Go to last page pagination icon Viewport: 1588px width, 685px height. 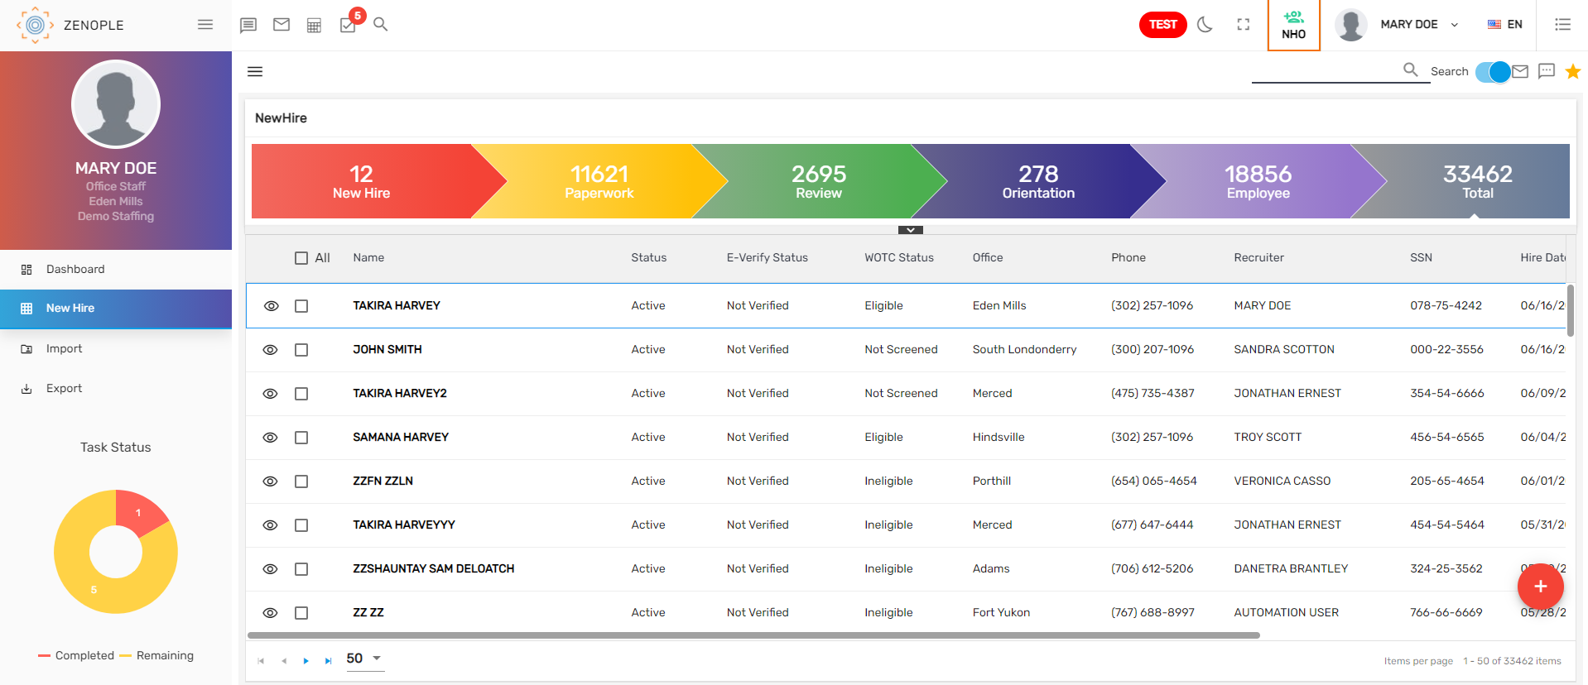[x=329, y=661]
